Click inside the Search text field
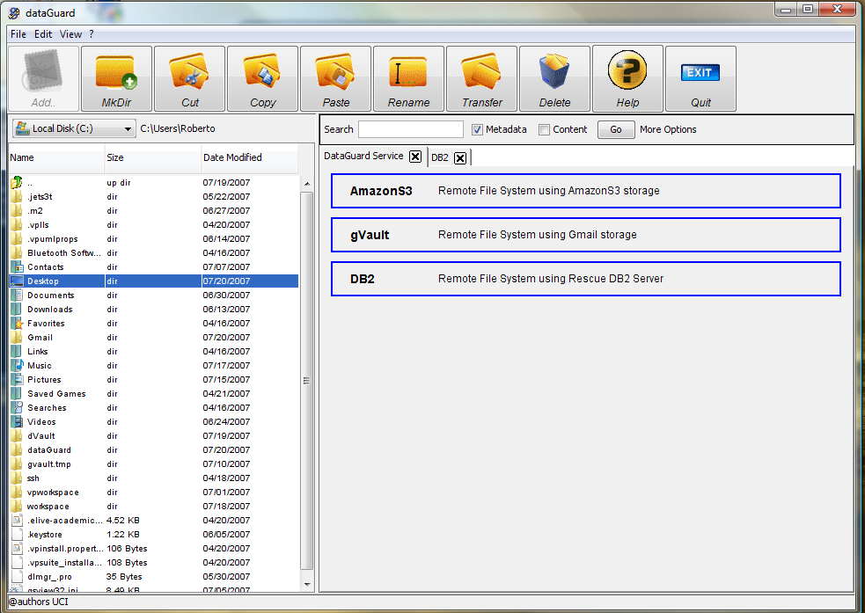865x613 pixels. [x=410, y=129]
